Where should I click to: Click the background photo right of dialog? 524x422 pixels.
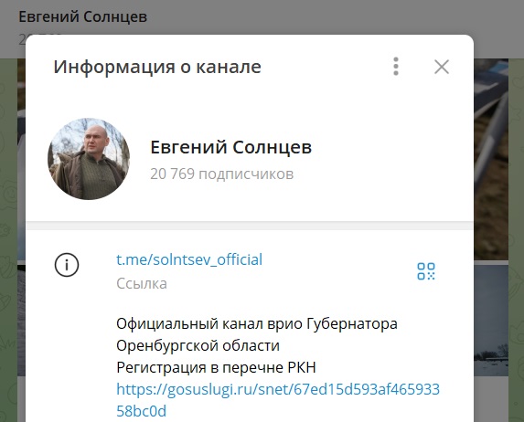pyautogui.click(x=491, y=159)
